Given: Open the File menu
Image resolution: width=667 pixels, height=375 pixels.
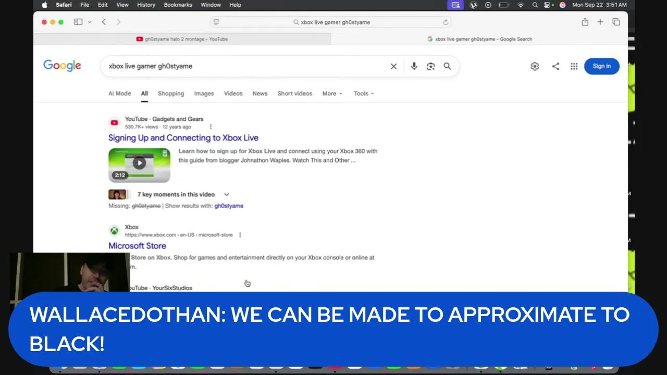Looking at the screenshot, I should (84, 5).
